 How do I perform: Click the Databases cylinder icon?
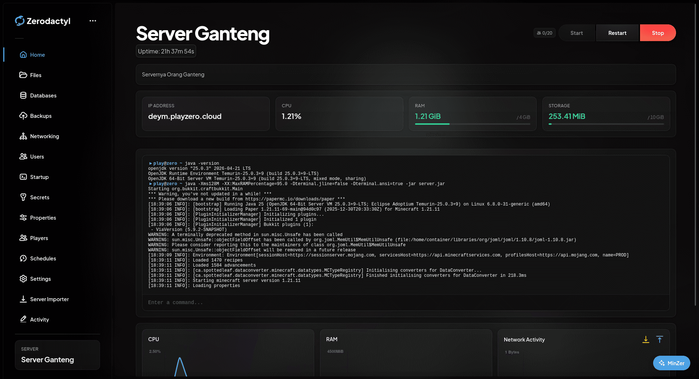click(23, 95)
